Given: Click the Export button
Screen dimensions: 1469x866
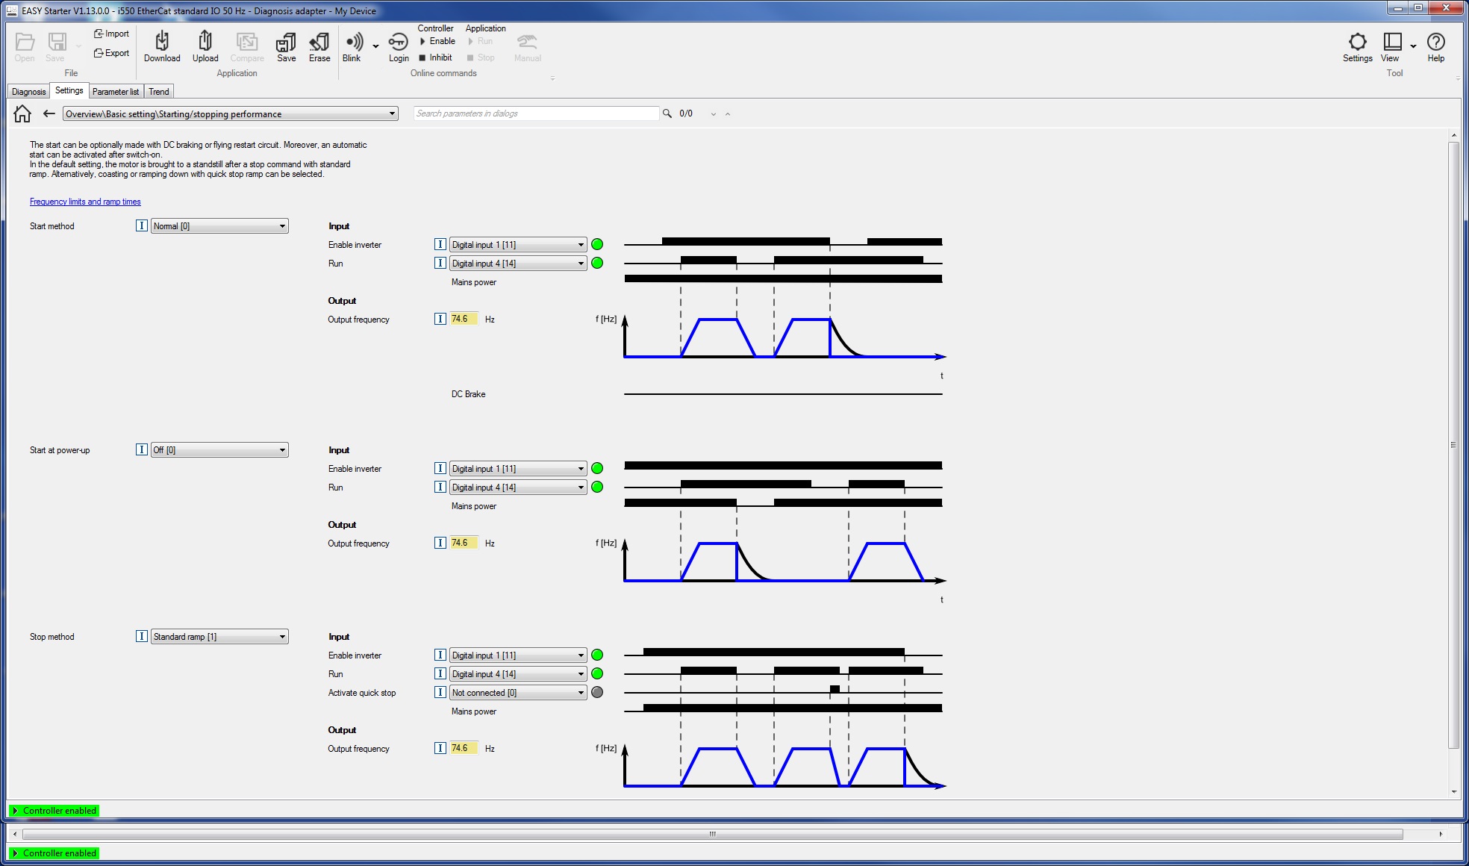Looking at the screenshot, I should 111,53.
